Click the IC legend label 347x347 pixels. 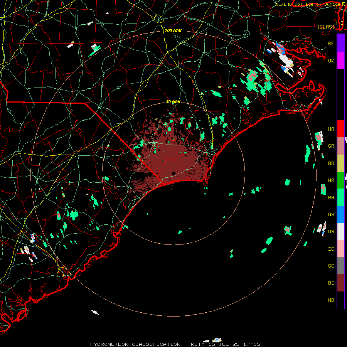[331, 249]
